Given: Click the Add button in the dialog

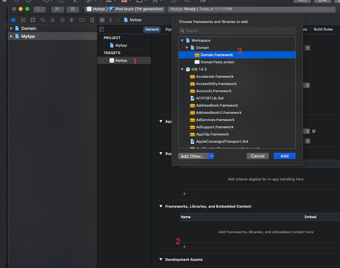Looking at the screenshot, I should (285, 156).
